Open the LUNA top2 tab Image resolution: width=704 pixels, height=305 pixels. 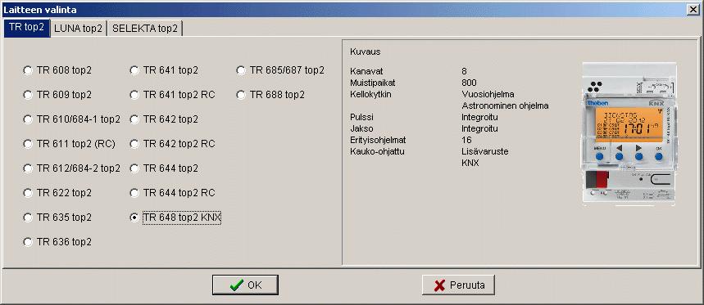pyautogui.click(x=79, y=29)
